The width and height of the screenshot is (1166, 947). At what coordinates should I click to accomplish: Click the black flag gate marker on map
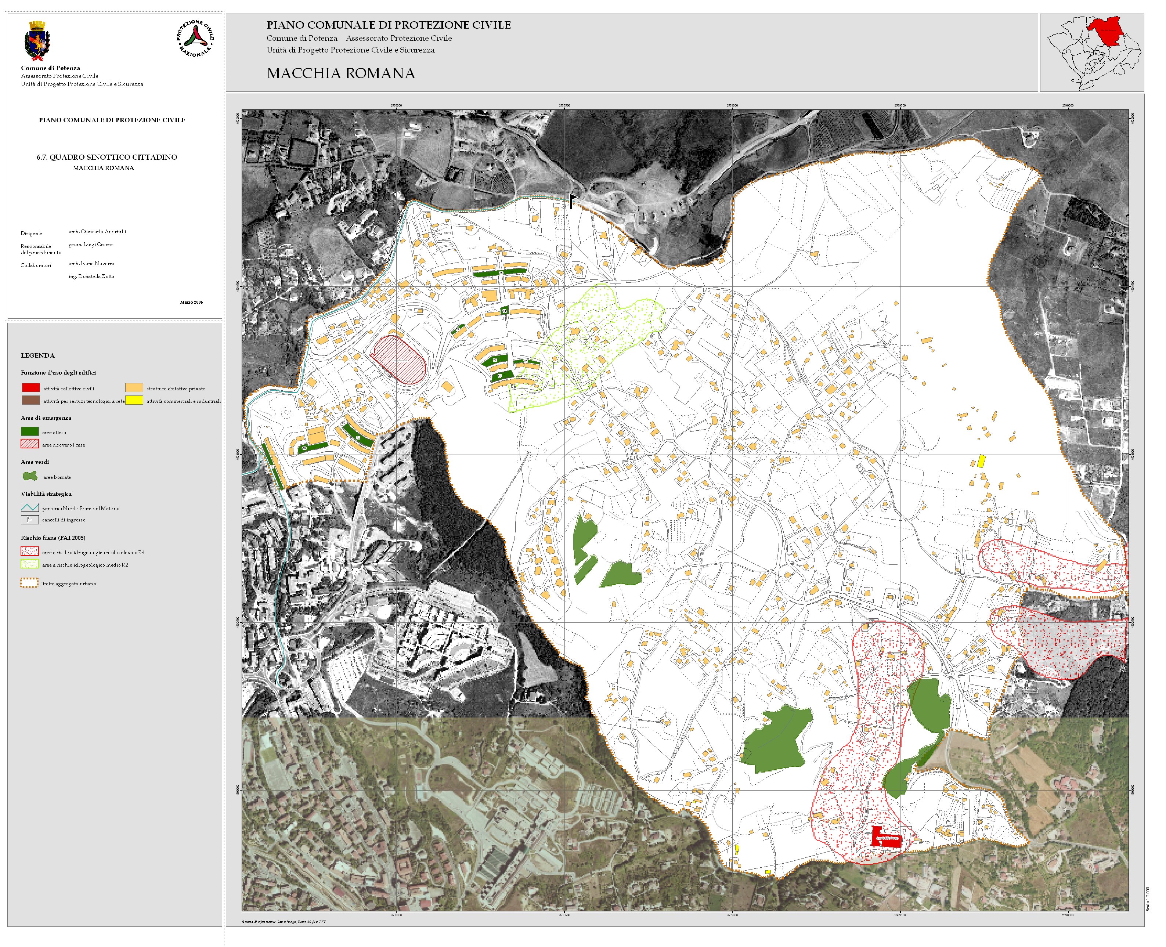(572, 201)
